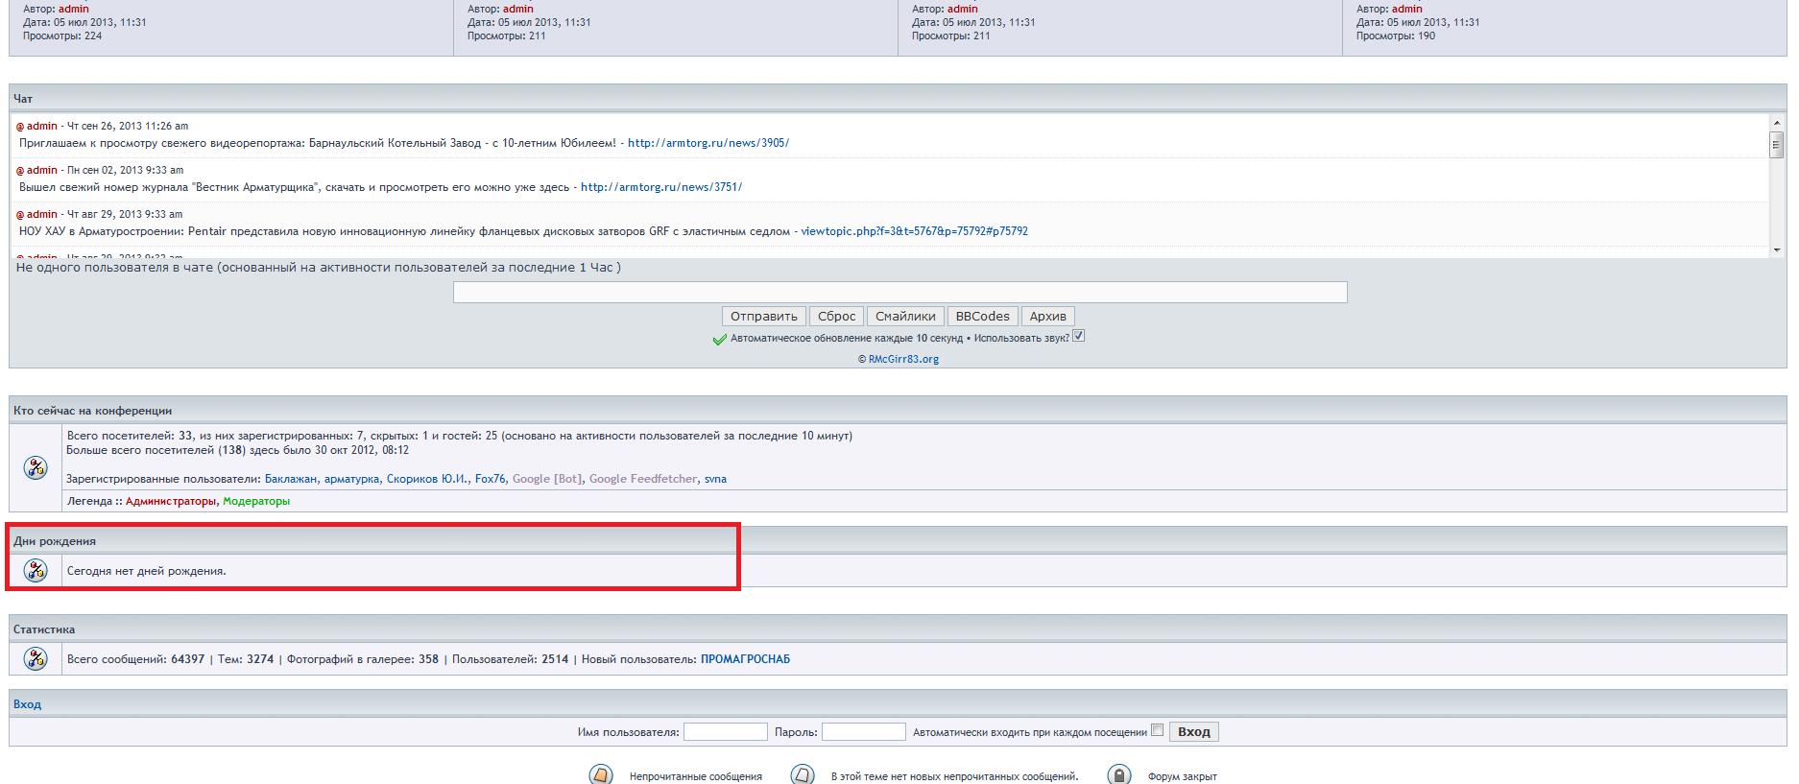Open the chat Архив
The height and width of the screenshot is (784, 1799).
click(x=1047, y=317)
